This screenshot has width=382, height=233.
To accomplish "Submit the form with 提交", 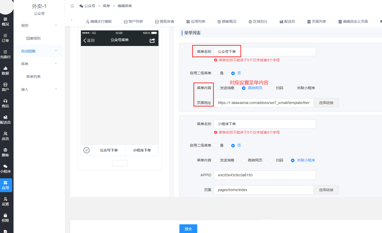I will pos(188,229).
